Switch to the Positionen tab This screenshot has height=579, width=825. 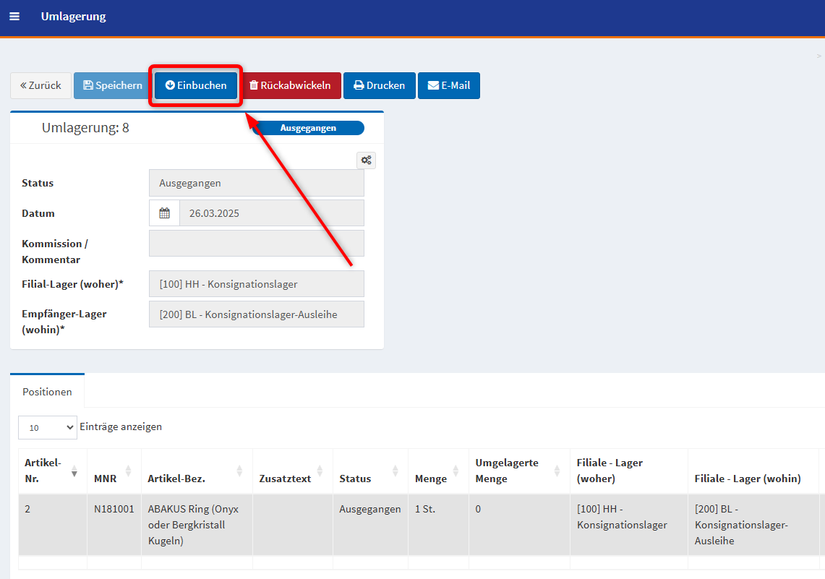coord(47,392)
